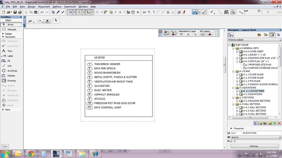
Task: Open the Arch-D master layout dropdown
Action: point(256,137)
